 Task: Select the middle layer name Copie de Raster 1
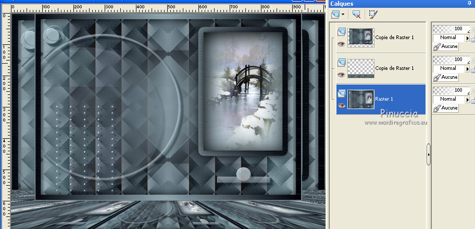(394, 68)
